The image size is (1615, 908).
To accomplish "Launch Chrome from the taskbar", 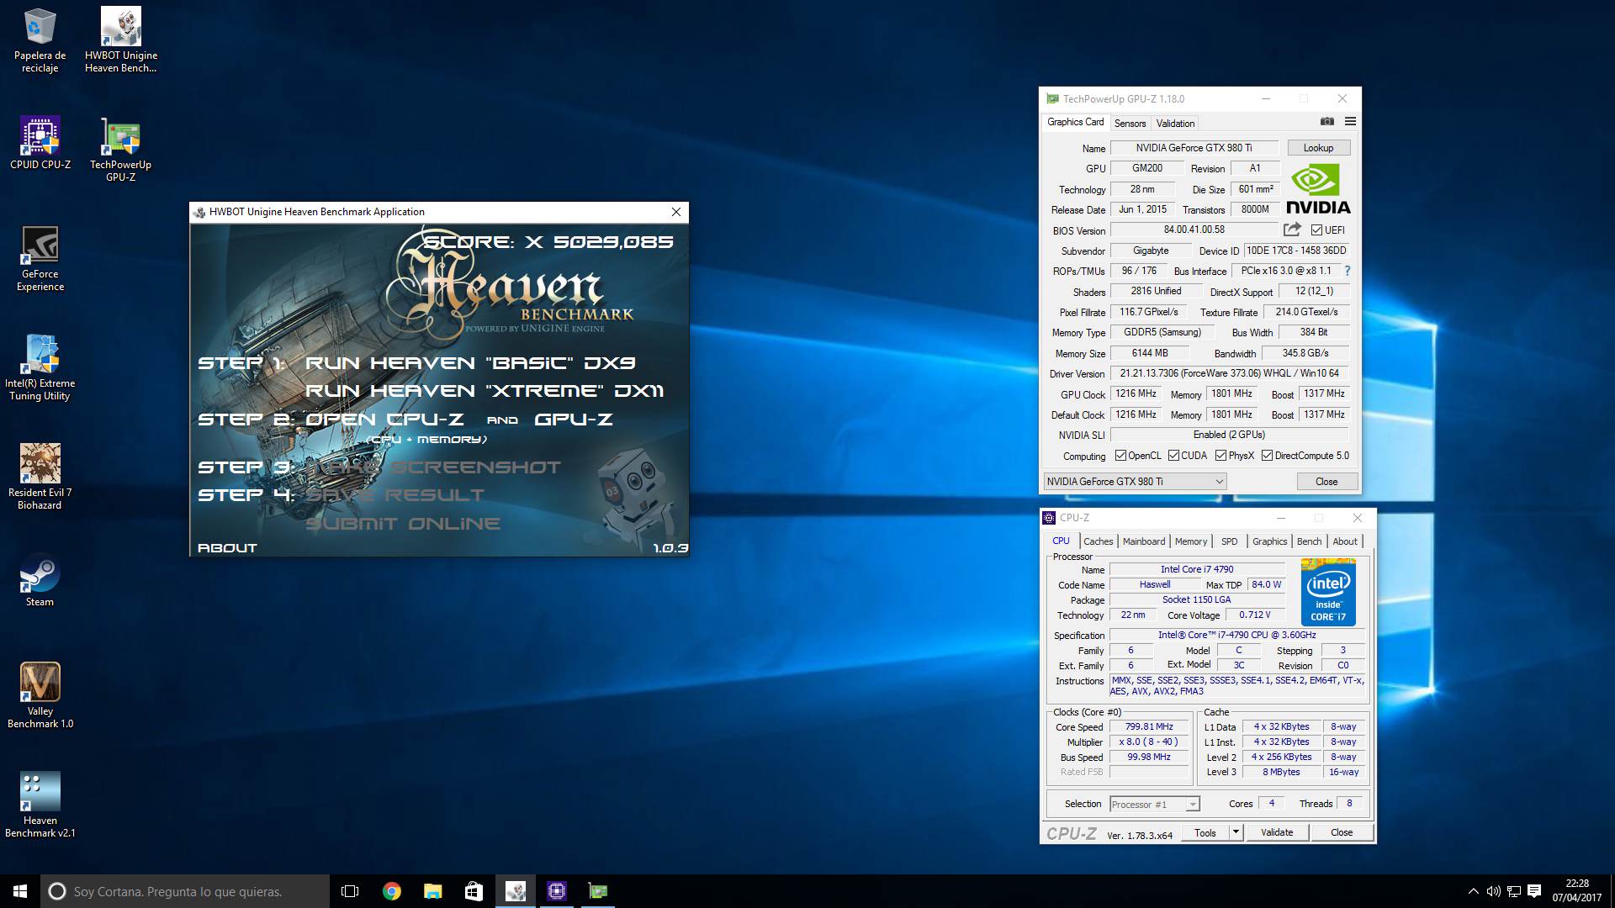I will pyautogui.click(x=391, y=891).
